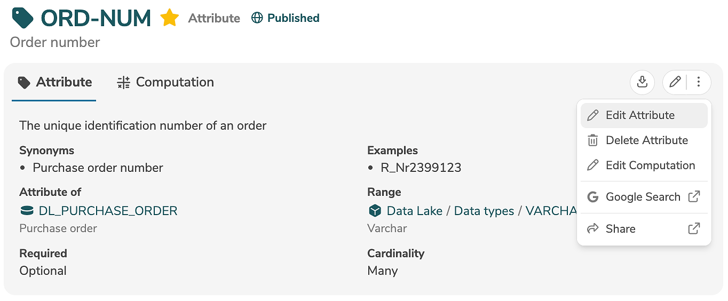Click the ORD-NUM tag icon
The height and width of the screenshot is (301, 728).
pos(22,18)
